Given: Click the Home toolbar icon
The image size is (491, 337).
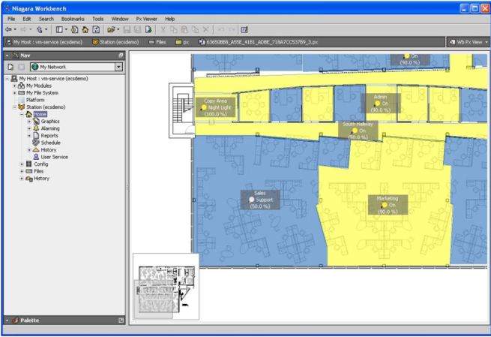Looking at the screenshot, I should (x=85, y=30).
